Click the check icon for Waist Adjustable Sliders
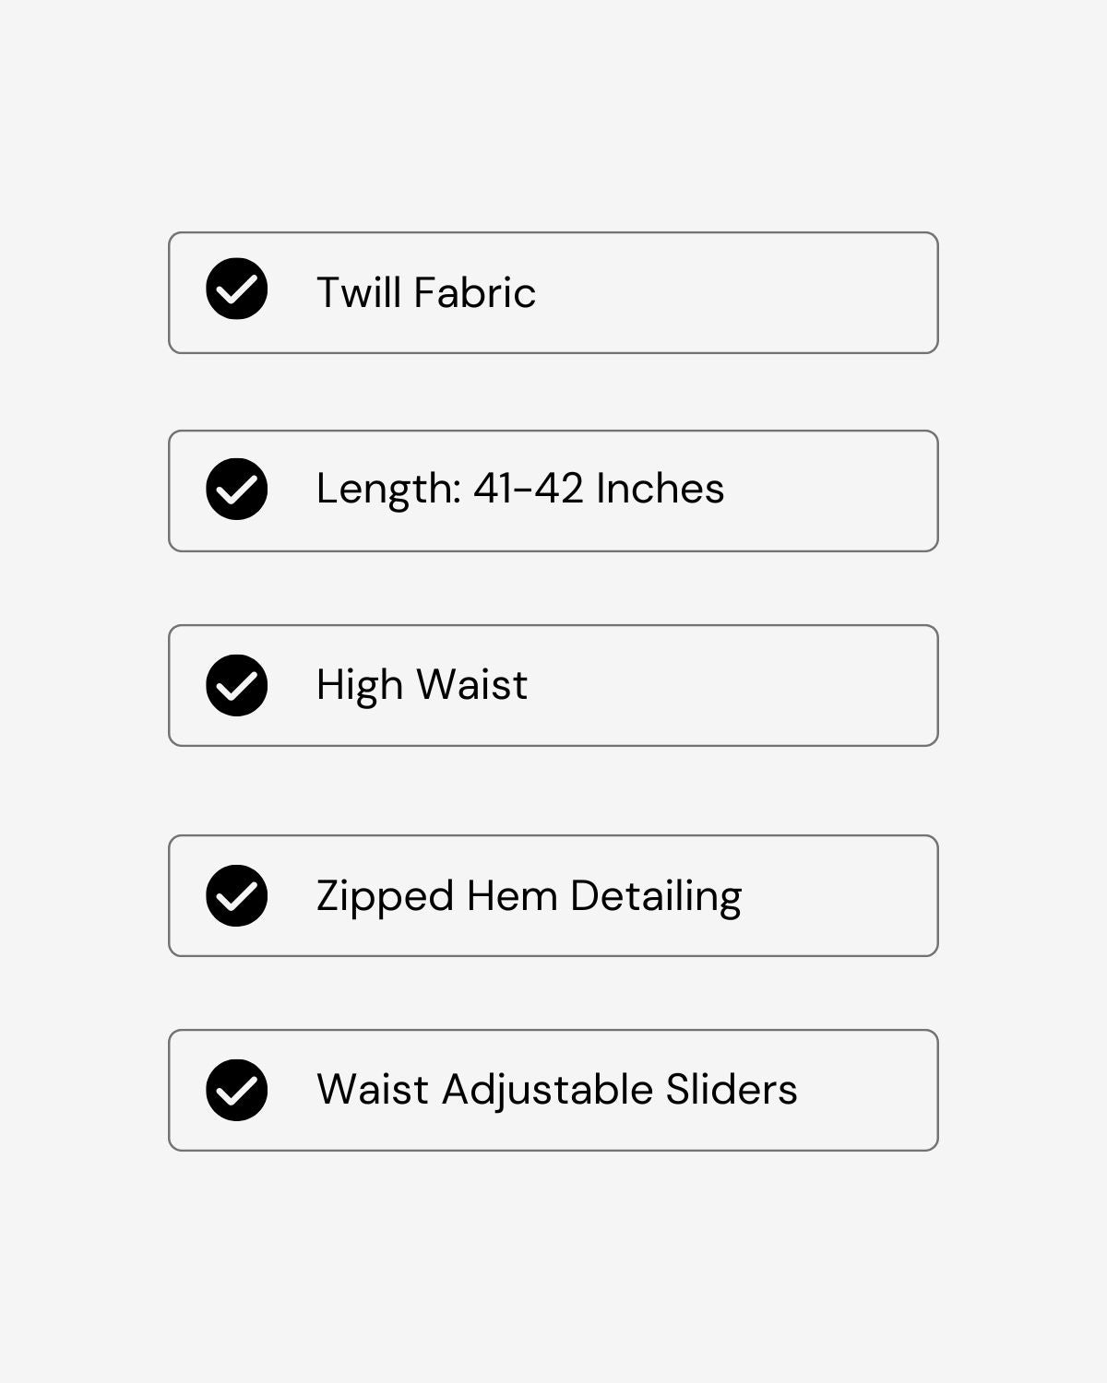Screen dimensions: 1107x1383 click(x=237, y=1090)
